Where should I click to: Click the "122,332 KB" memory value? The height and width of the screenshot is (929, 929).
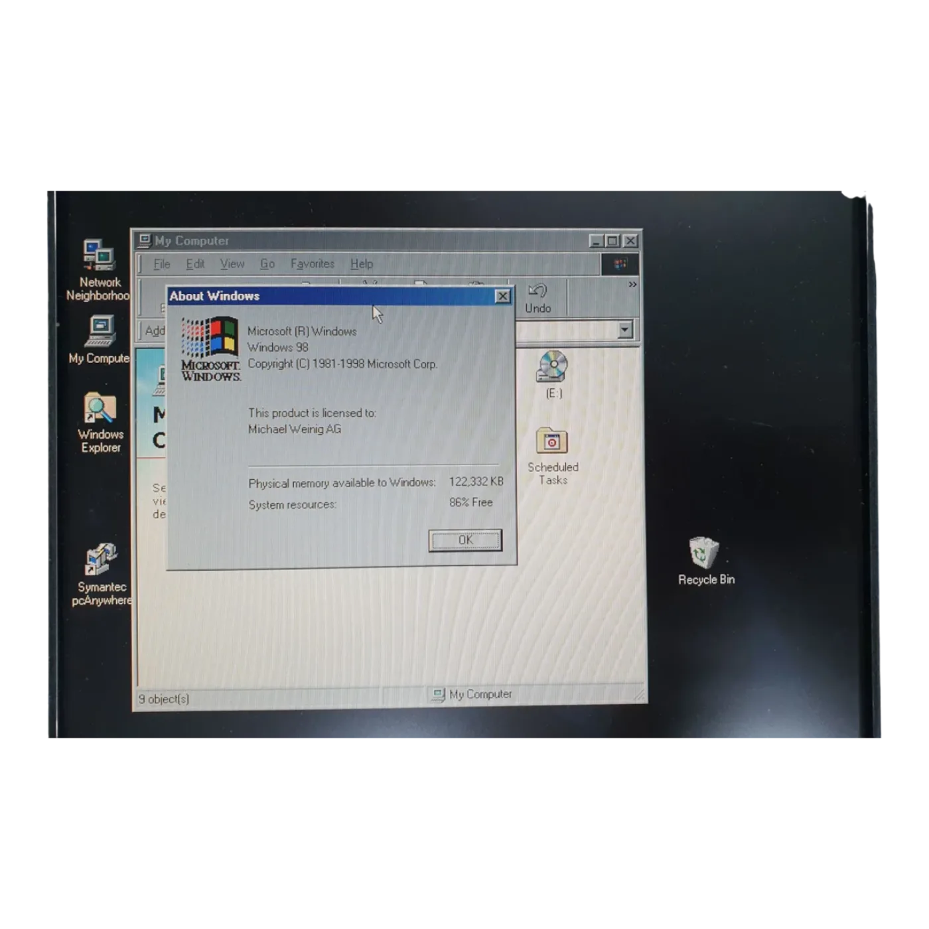[x=476, y=482]
